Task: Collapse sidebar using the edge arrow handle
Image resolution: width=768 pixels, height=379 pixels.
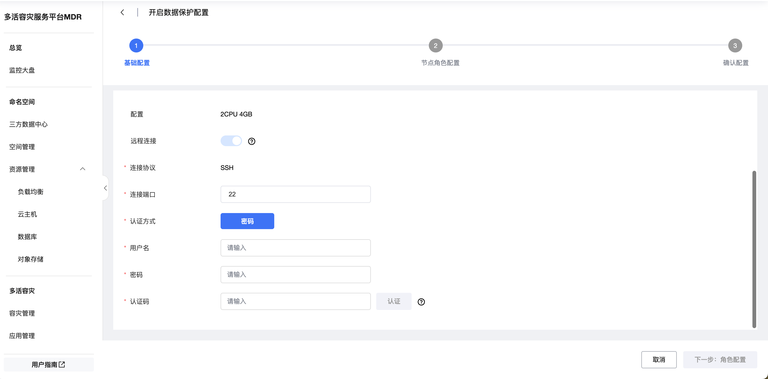Action: (105, 188)
